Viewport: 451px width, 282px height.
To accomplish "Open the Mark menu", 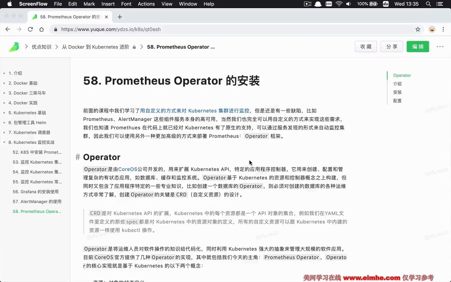I will coord(89,4).
